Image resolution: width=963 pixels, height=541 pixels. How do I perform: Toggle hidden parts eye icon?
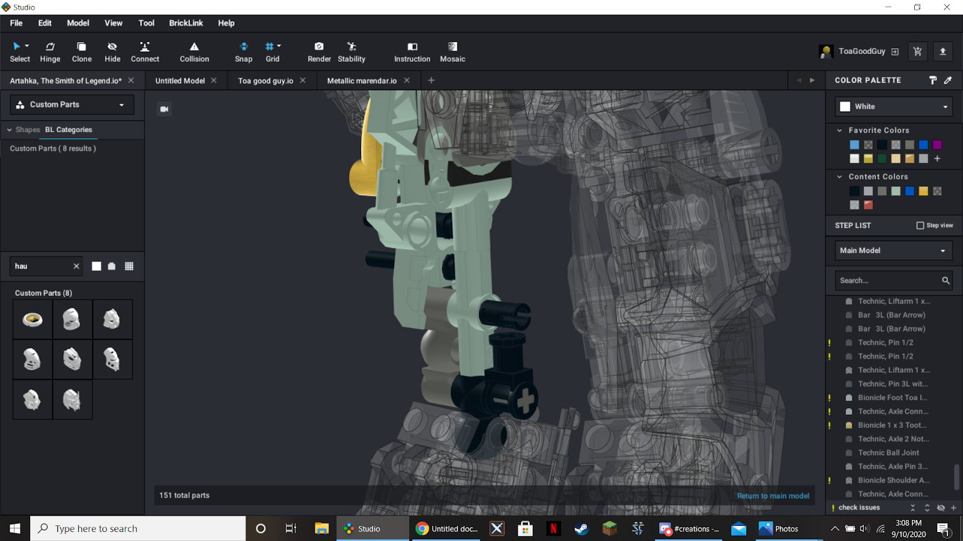point(941,508)
